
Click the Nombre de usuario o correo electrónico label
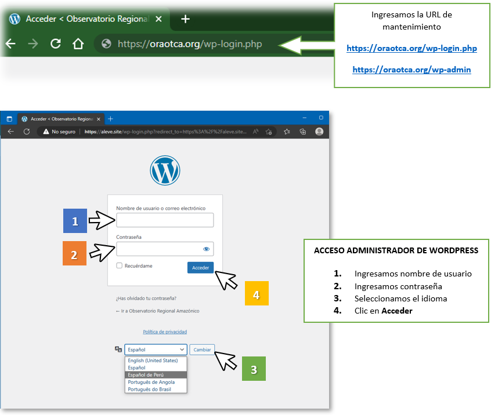[161, 208]
